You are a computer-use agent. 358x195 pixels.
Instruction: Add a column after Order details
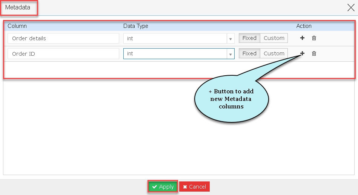click(302, 38)
